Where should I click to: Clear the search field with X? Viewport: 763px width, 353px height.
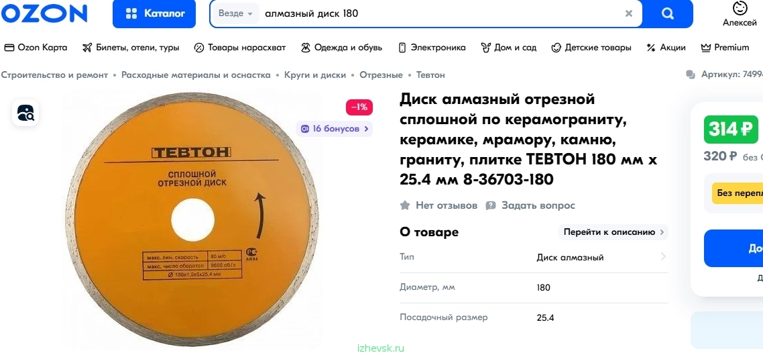629,13
